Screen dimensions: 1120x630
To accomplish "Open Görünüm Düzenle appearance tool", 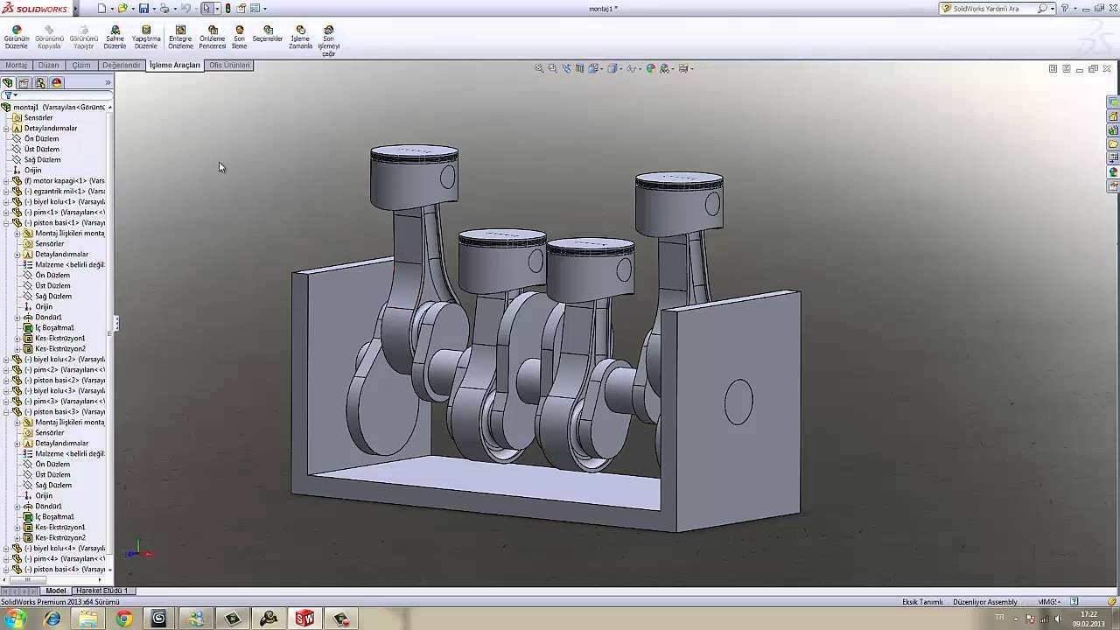I will click(17, 37).
